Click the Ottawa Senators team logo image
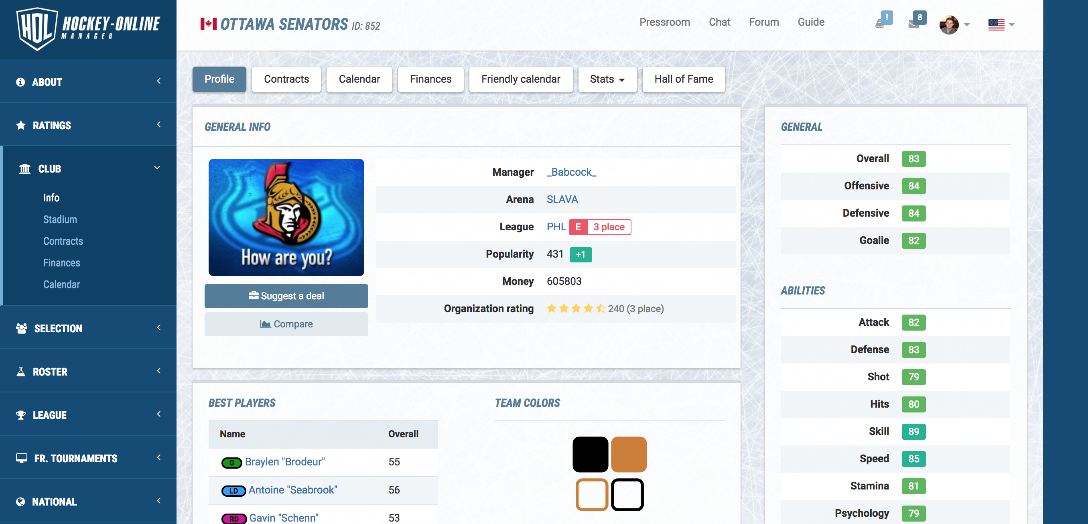 pyautogui.click(x=286, y=217)
